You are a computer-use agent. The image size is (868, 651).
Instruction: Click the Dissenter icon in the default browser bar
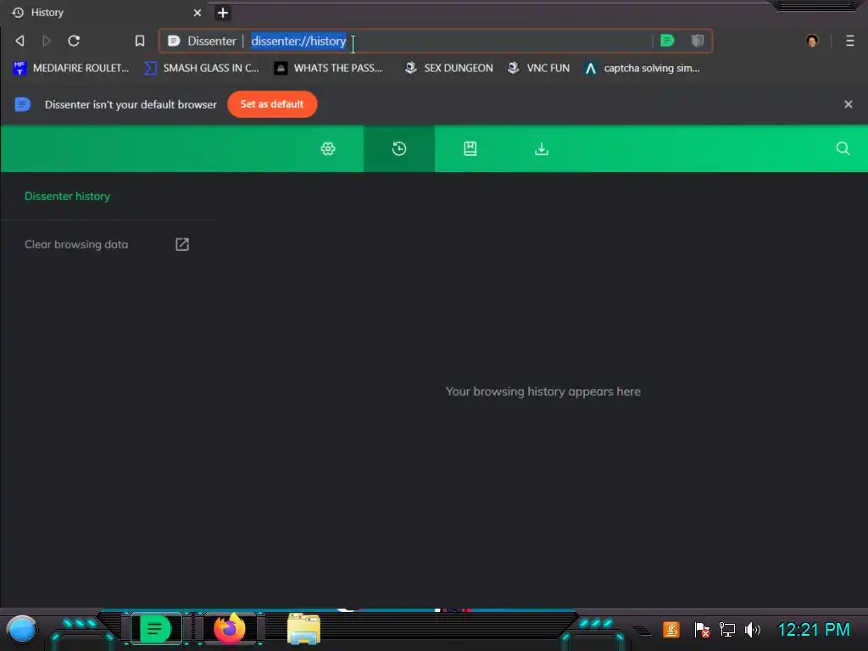(x=22, y=104)
